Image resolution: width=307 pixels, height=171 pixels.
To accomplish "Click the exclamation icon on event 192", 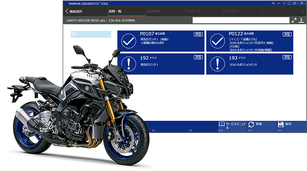I will click(x=129, y=64).
